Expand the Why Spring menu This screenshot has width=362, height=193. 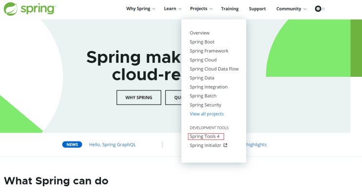coord(141,9)
